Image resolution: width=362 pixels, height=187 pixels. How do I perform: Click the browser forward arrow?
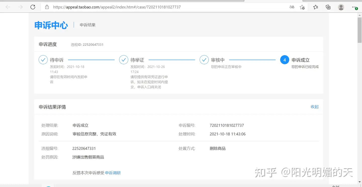pyautogui.click(x=20, y=7)
